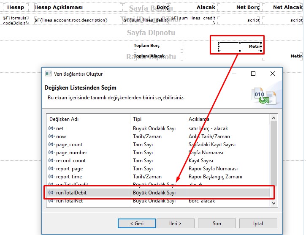Click the variable icon next to net
306x235 pixels.
point(52,128)
